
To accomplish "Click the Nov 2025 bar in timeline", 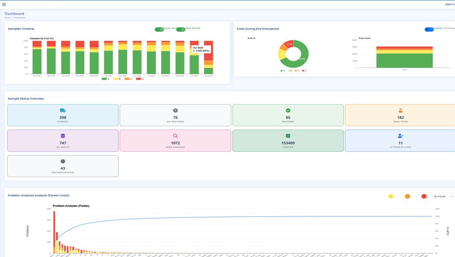I will (208, 57).
